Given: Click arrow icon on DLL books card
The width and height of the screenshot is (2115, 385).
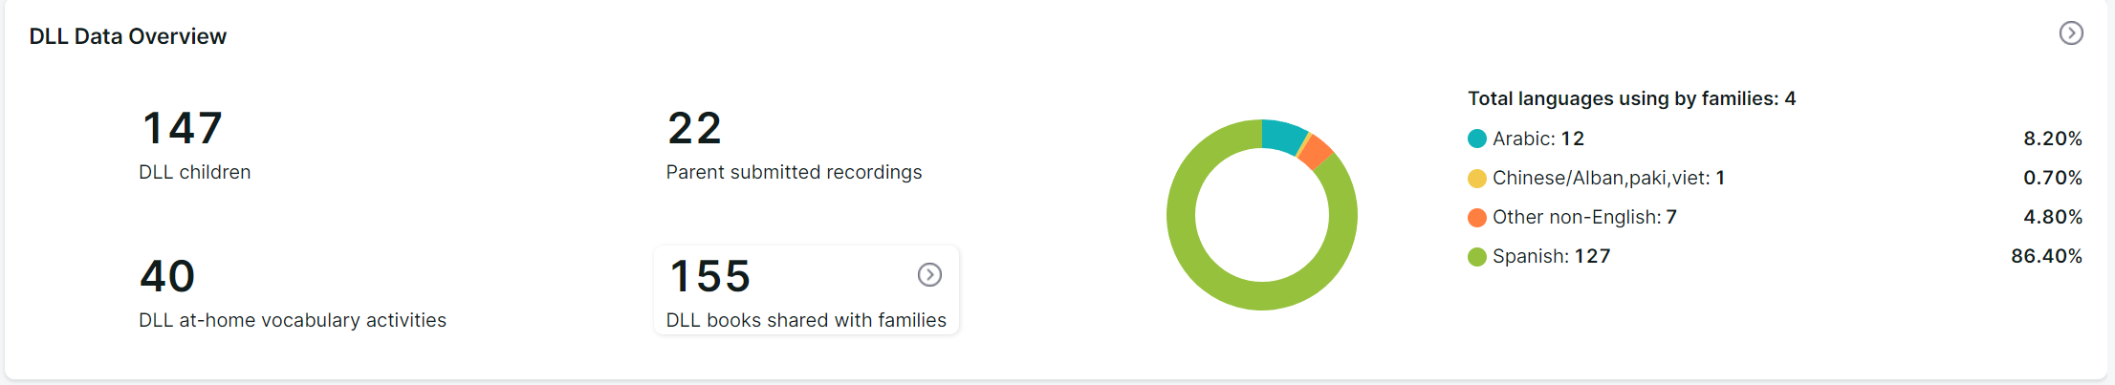Looking at the screenshot, I should pos(929,275).
